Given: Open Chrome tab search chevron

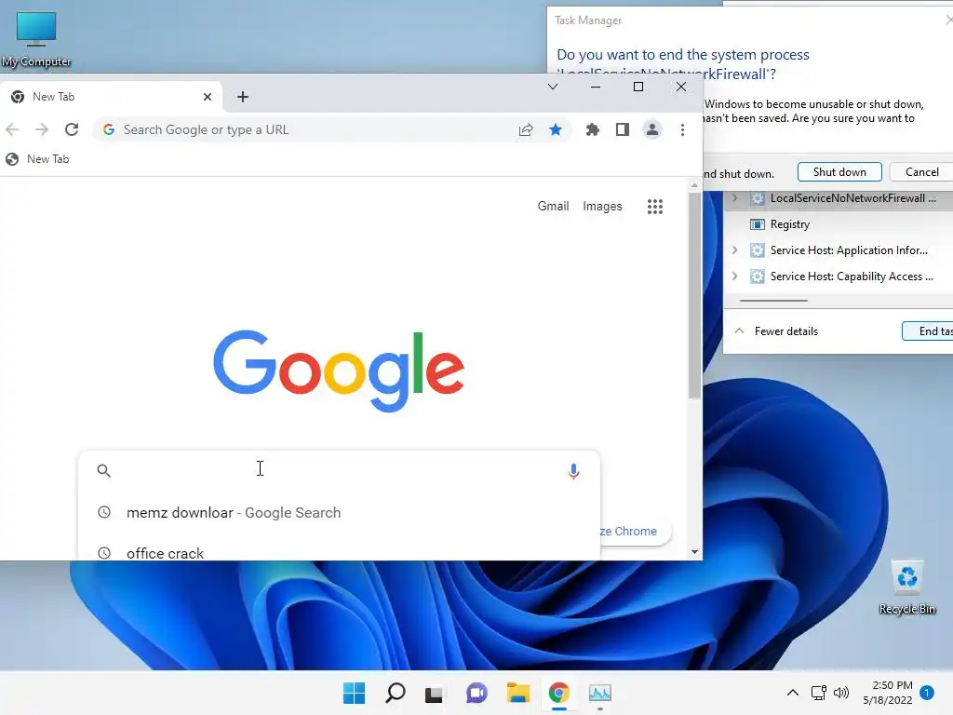Looking at the screenshot, I should click(553, 87).
